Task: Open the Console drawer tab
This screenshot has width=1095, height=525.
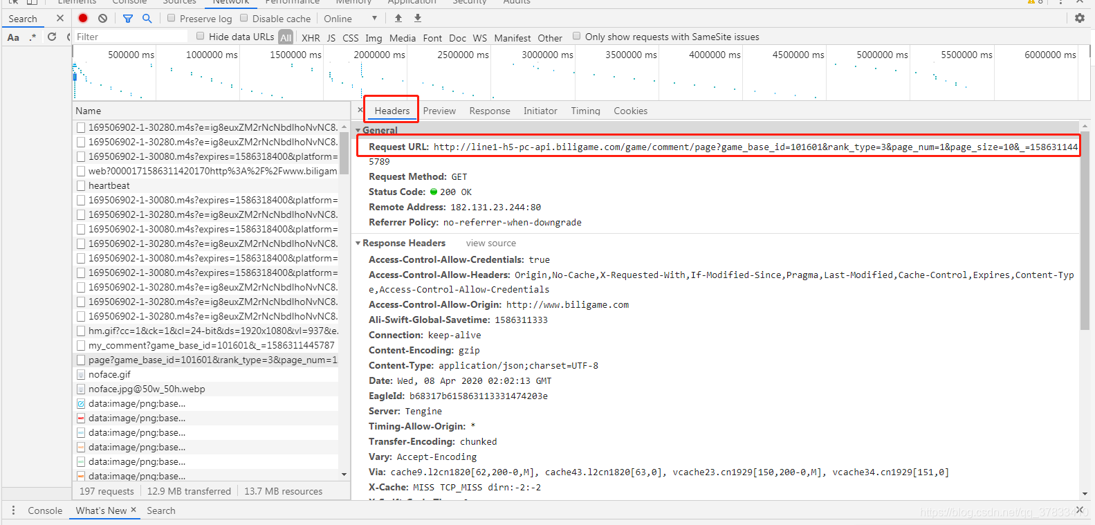Action: [45, 510]
